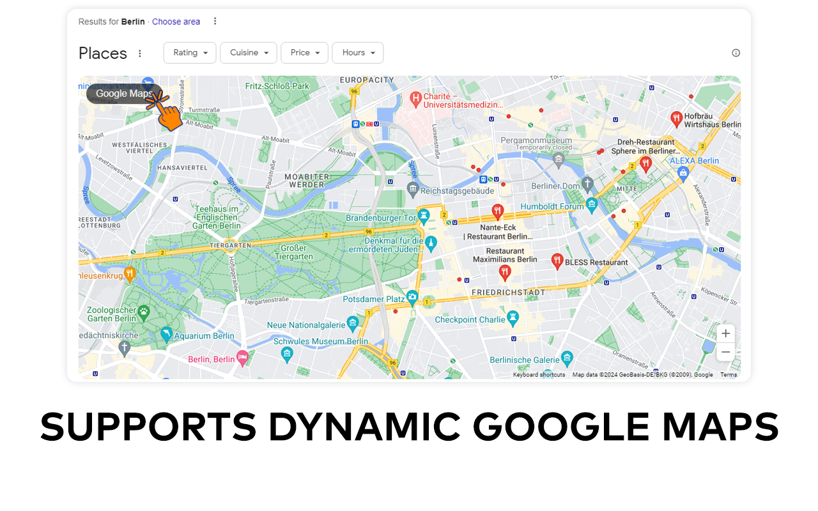Click the Berlinische Galerie museum pin
This screenshot has width=818, height=511.
coord(567,358)
